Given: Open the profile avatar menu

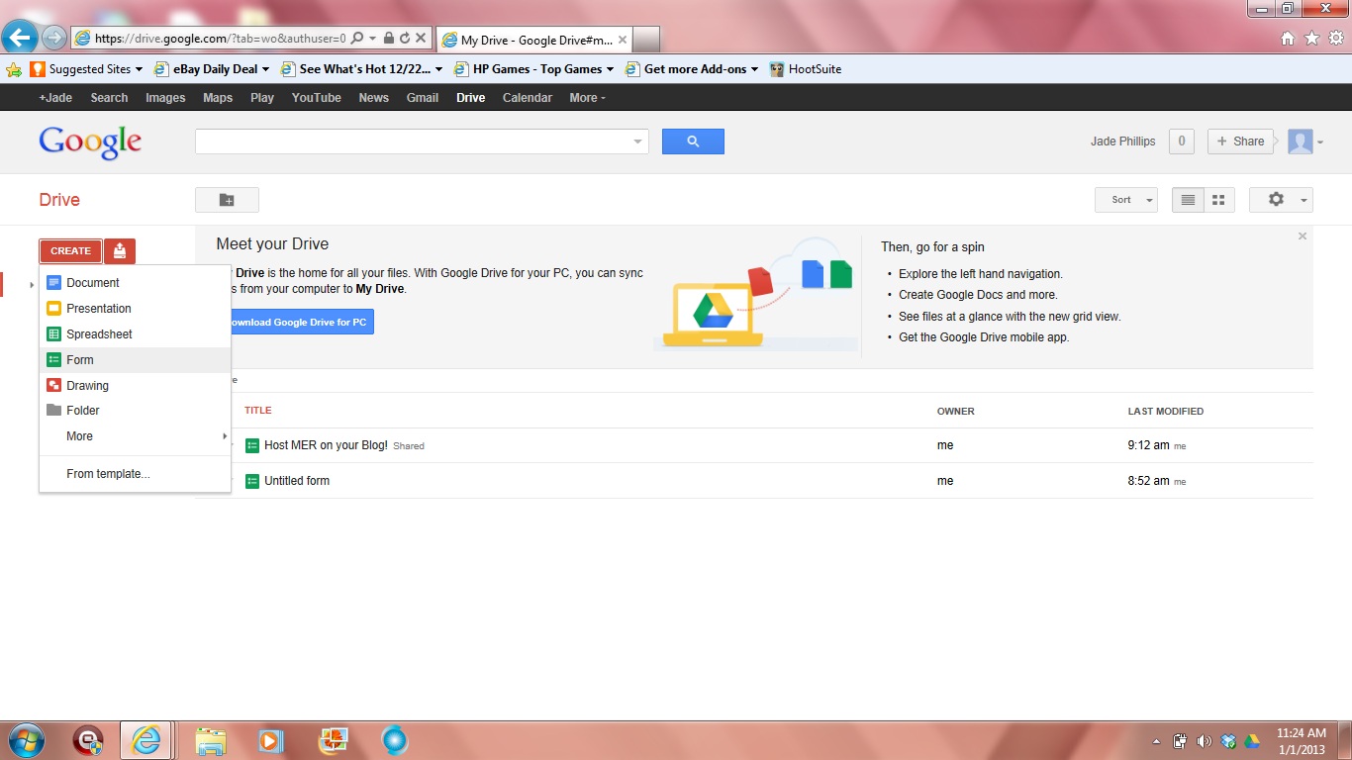Looking at the screenshot, I should click(1304, 142).
